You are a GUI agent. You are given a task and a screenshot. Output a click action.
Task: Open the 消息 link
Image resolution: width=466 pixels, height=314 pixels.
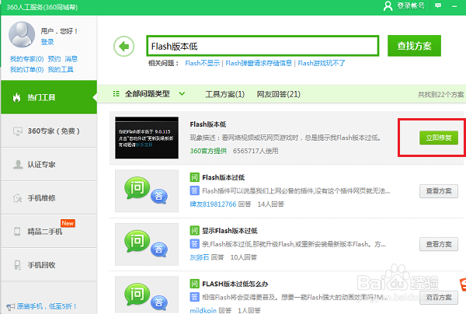tap(71, 59)
